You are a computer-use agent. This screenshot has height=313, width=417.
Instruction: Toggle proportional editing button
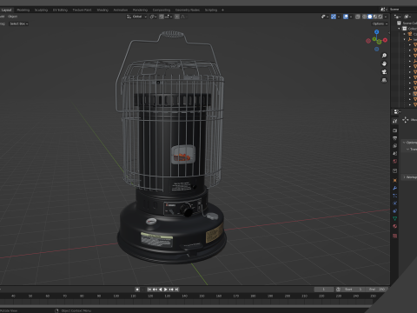point(177,17)
